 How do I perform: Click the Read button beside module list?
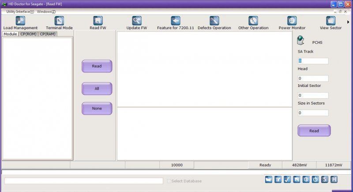pos(97,66)
